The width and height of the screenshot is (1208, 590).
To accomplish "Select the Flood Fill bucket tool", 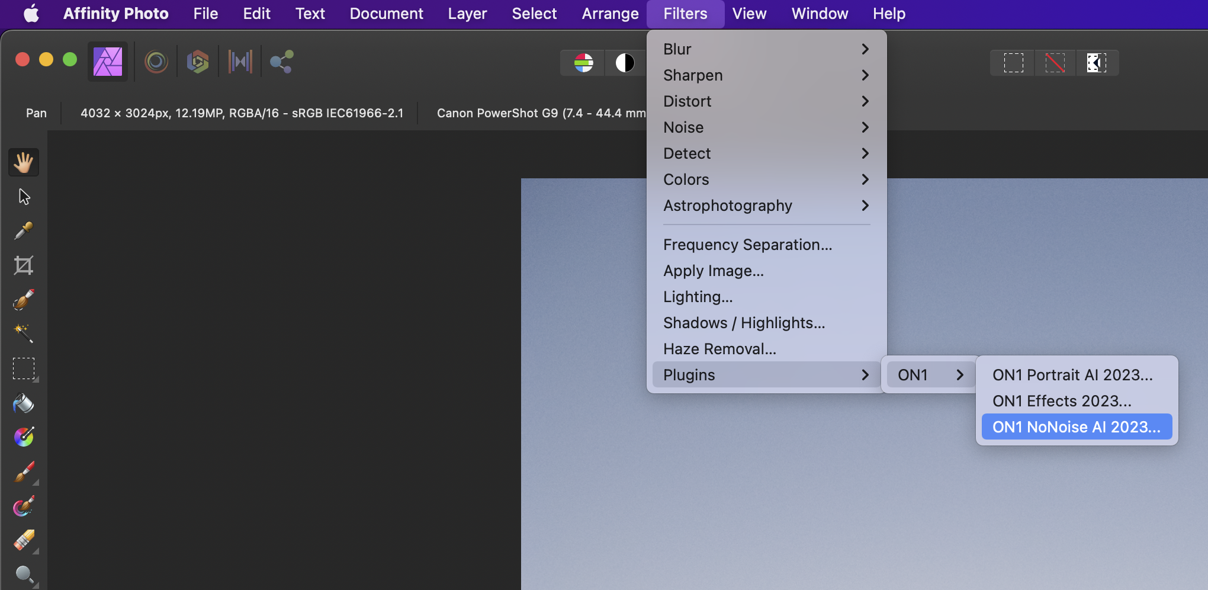I will 24,403.
